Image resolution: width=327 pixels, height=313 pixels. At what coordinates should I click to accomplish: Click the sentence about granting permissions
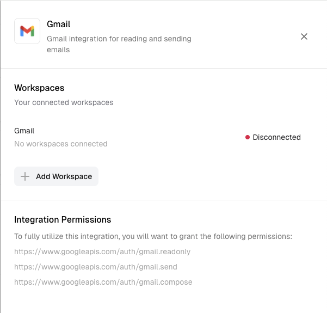click(x=153, y=236)
